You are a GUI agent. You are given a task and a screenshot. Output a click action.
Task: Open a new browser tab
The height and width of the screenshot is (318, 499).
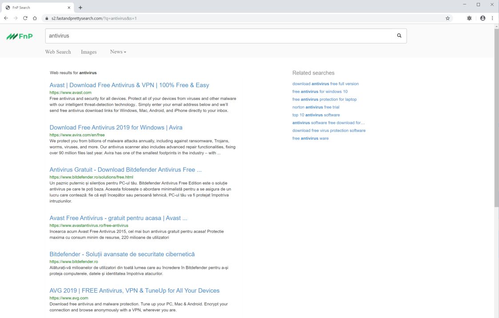(x=80, y=7)
